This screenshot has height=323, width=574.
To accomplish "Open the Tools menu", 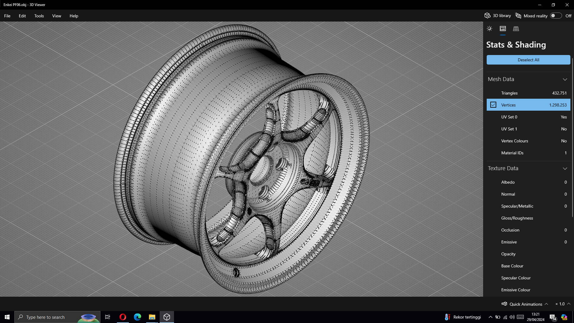I will pyautogui.click(x=39, y=16).
